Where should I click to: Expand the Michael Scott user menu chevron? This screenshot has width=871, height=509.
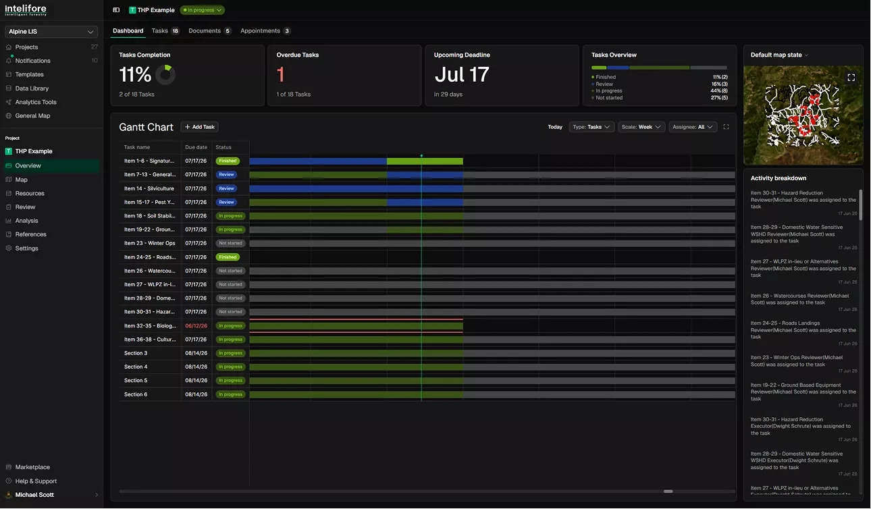[97, 495]
